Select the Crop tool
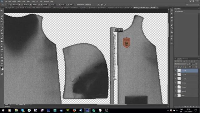 (x=2, y=22)
